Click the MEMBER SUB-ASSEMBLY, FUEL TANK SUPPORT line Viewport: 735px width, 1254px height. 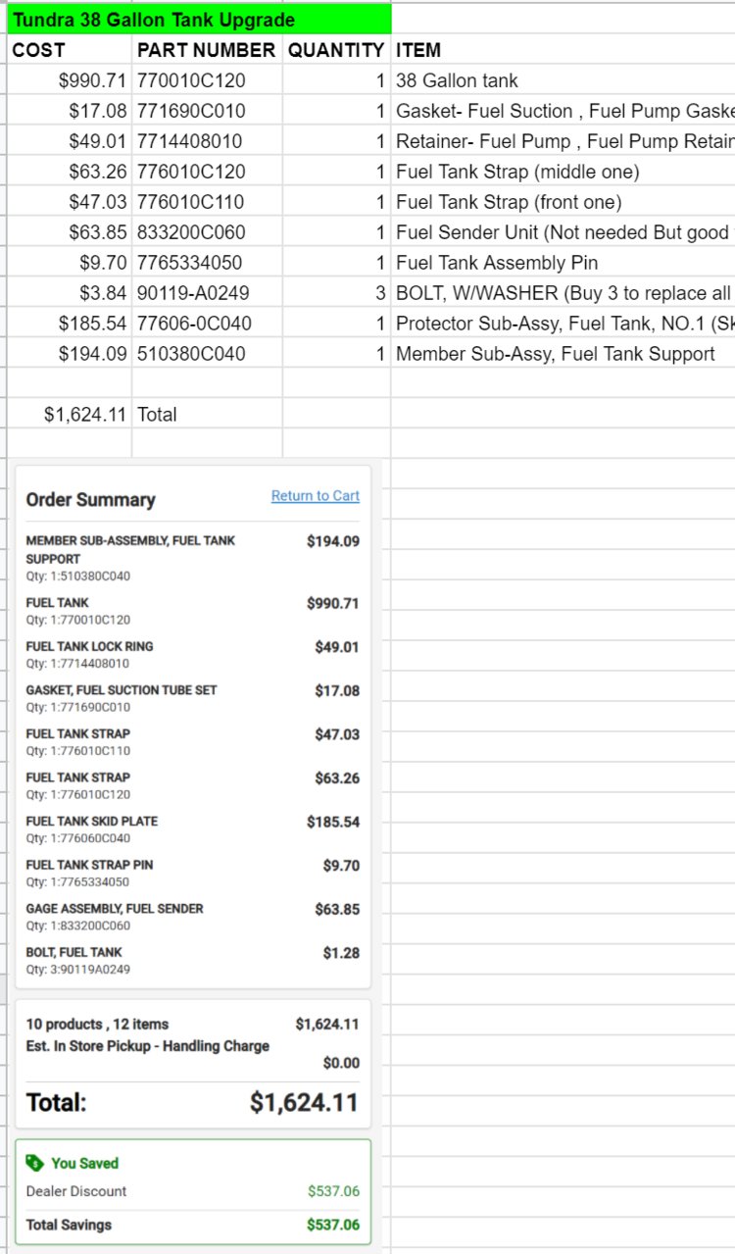193,558
